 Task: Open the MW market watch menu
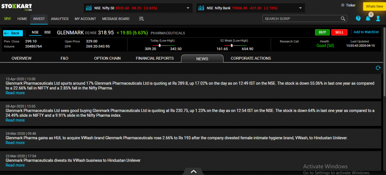point(8,19)
